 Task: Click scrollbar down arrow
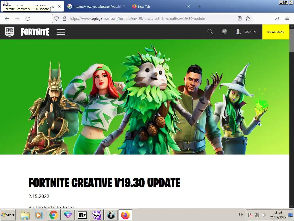click(x=292, y=206)
